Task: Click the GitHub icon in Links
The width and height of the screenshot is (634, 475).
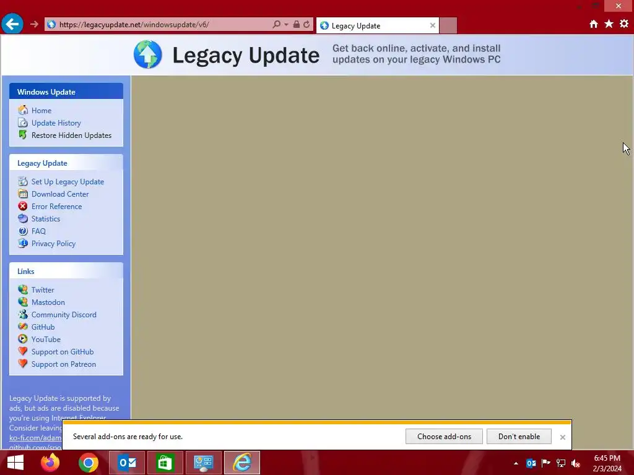Action: click(23, 327)
